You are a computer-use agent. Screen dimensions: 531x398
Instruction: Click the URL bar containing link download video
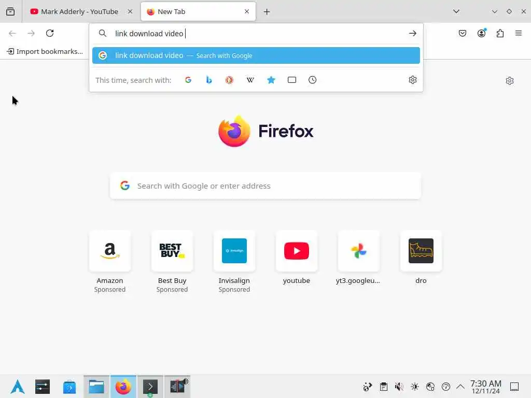tap(256, 34)
